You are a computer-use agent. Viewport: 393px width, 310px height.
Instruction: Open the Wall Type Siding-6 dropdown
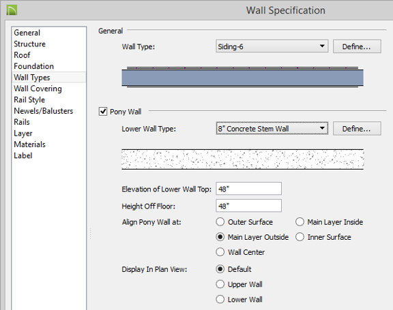pos(272,46)
